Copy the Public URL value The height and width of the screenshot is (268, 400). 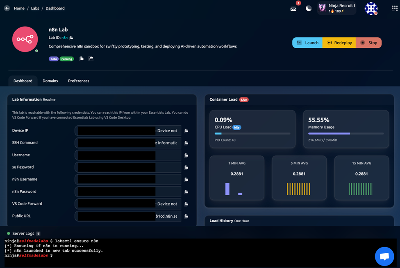coord(186,216)
